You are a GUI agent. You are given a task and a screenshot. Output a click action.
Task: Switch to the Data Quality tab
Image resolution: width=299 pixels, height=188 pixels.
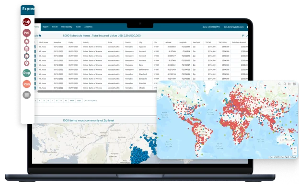(67, 27)
